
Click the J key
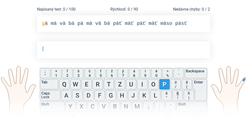click(x=133, y=95)
